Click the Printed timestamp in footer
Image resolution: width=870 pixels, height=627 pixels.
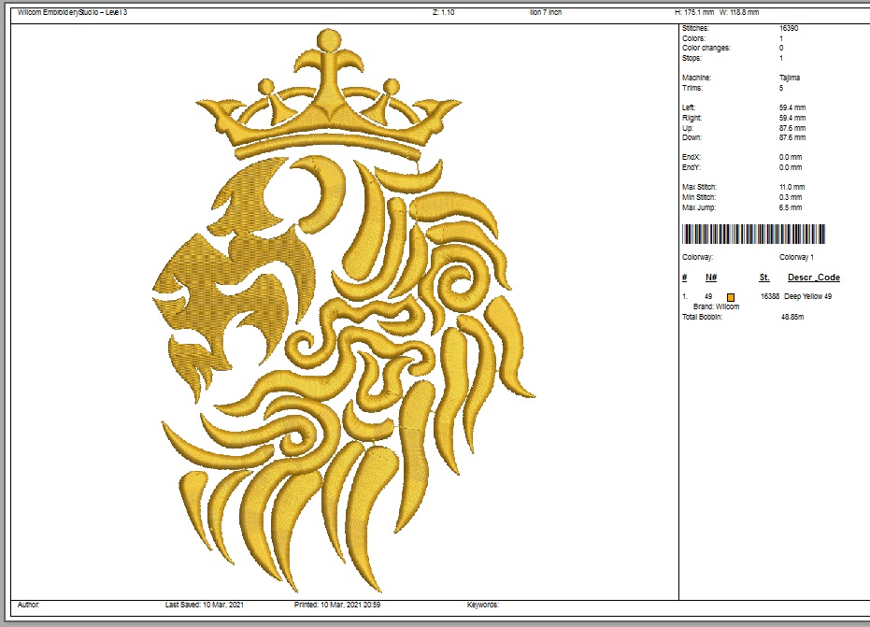(336, 605)
